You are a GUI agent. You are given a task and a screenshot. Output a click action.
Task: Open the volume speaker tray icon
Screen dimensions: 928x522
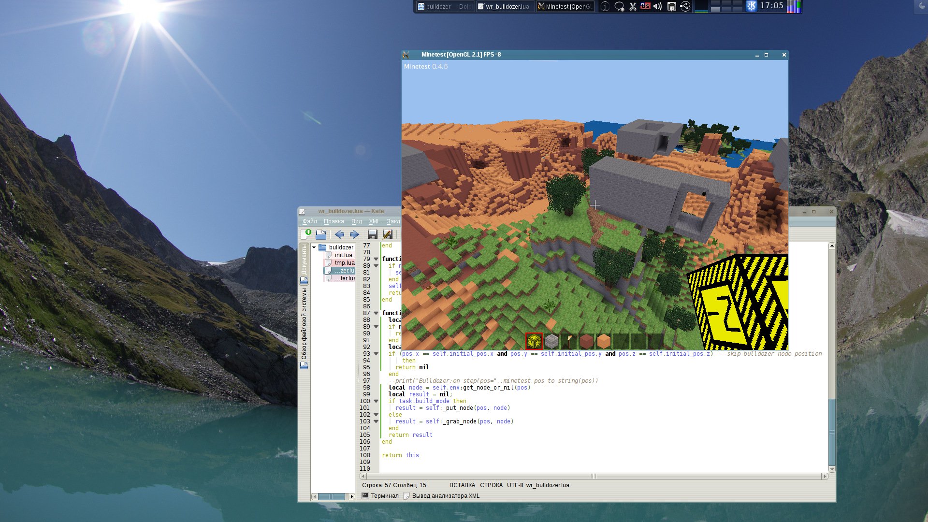coord(657,6)
